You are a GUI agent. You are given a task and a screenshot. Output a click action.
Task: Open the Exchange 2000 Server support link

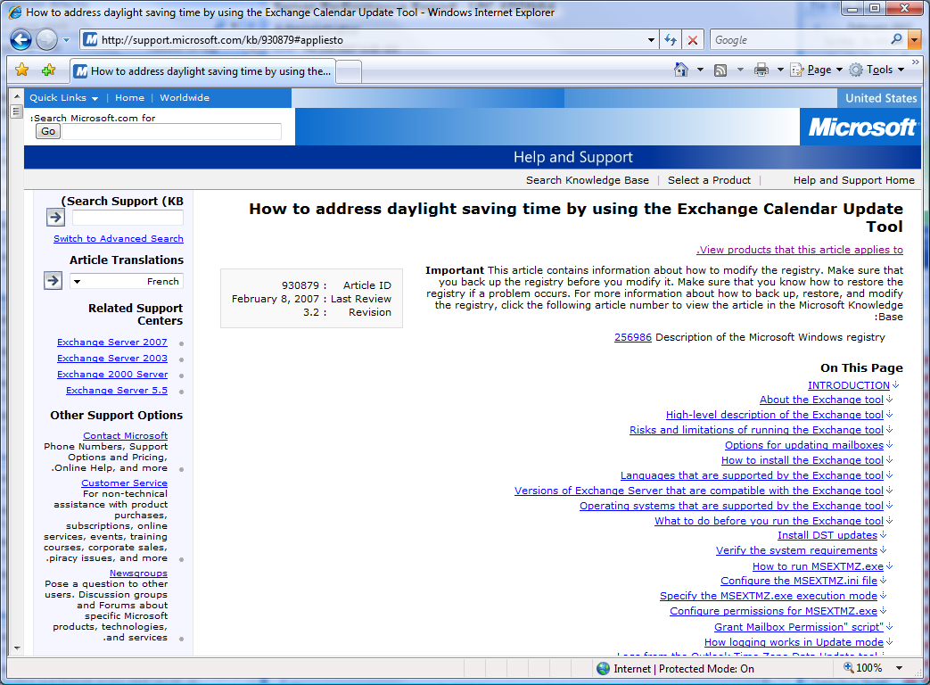(x=112, y=375)
